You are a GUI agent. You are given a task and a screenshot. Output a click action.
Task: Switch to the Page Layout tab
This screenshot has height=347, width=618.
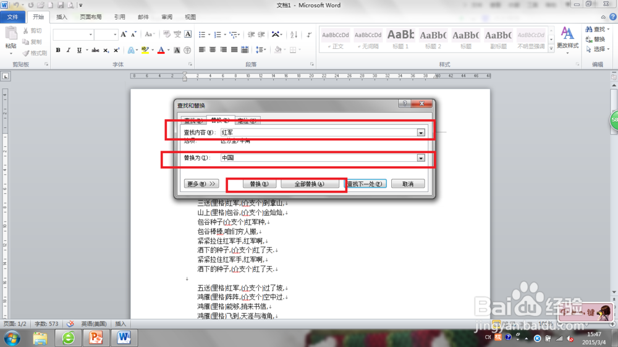pyautogui.click(x=91, y=17)
